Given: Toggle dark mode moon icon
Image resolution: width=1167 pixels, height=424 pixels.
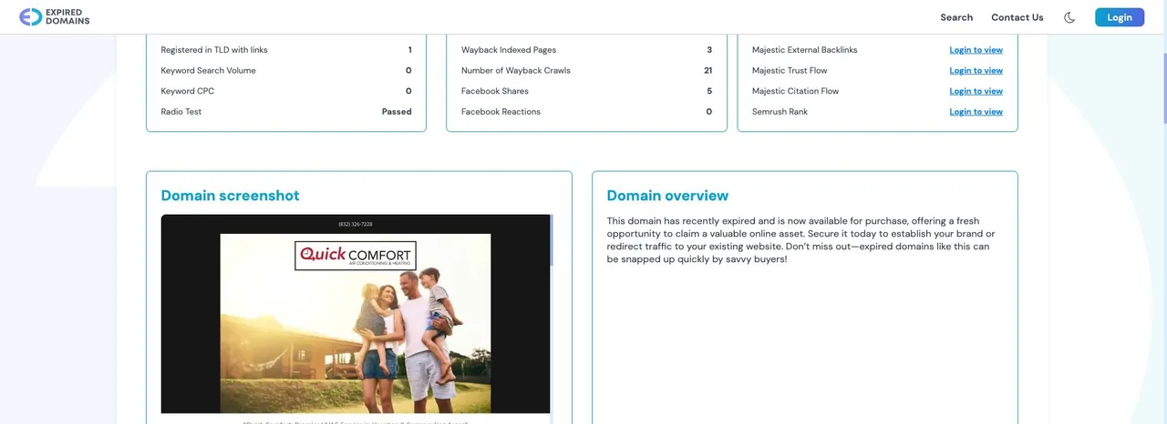Looking at the screenshot, I should [x=1069, y=17].
